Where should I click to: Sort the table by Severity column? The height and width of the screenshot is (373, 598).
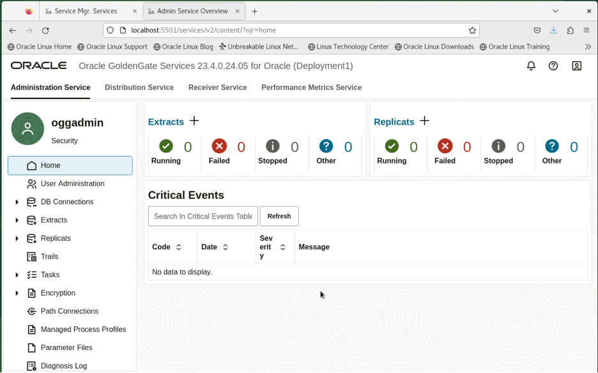click(x=282, y=247)
